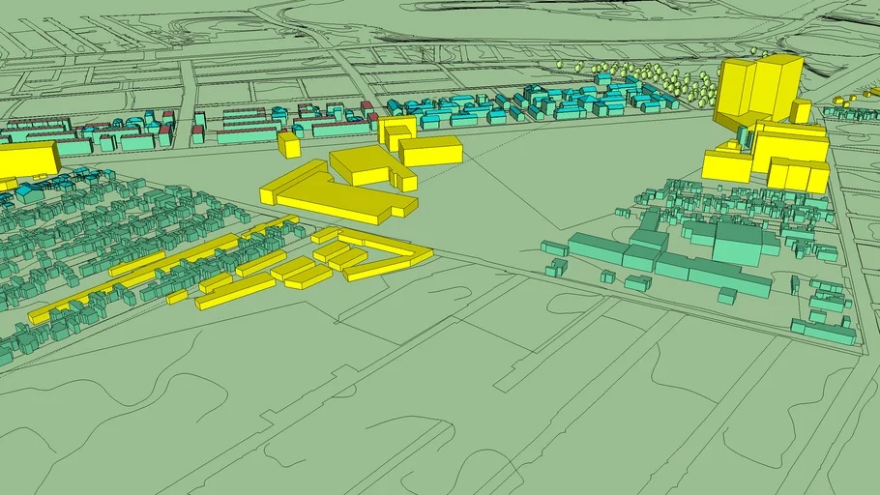Click the biggest green building on the right

[x=737, y=242]
